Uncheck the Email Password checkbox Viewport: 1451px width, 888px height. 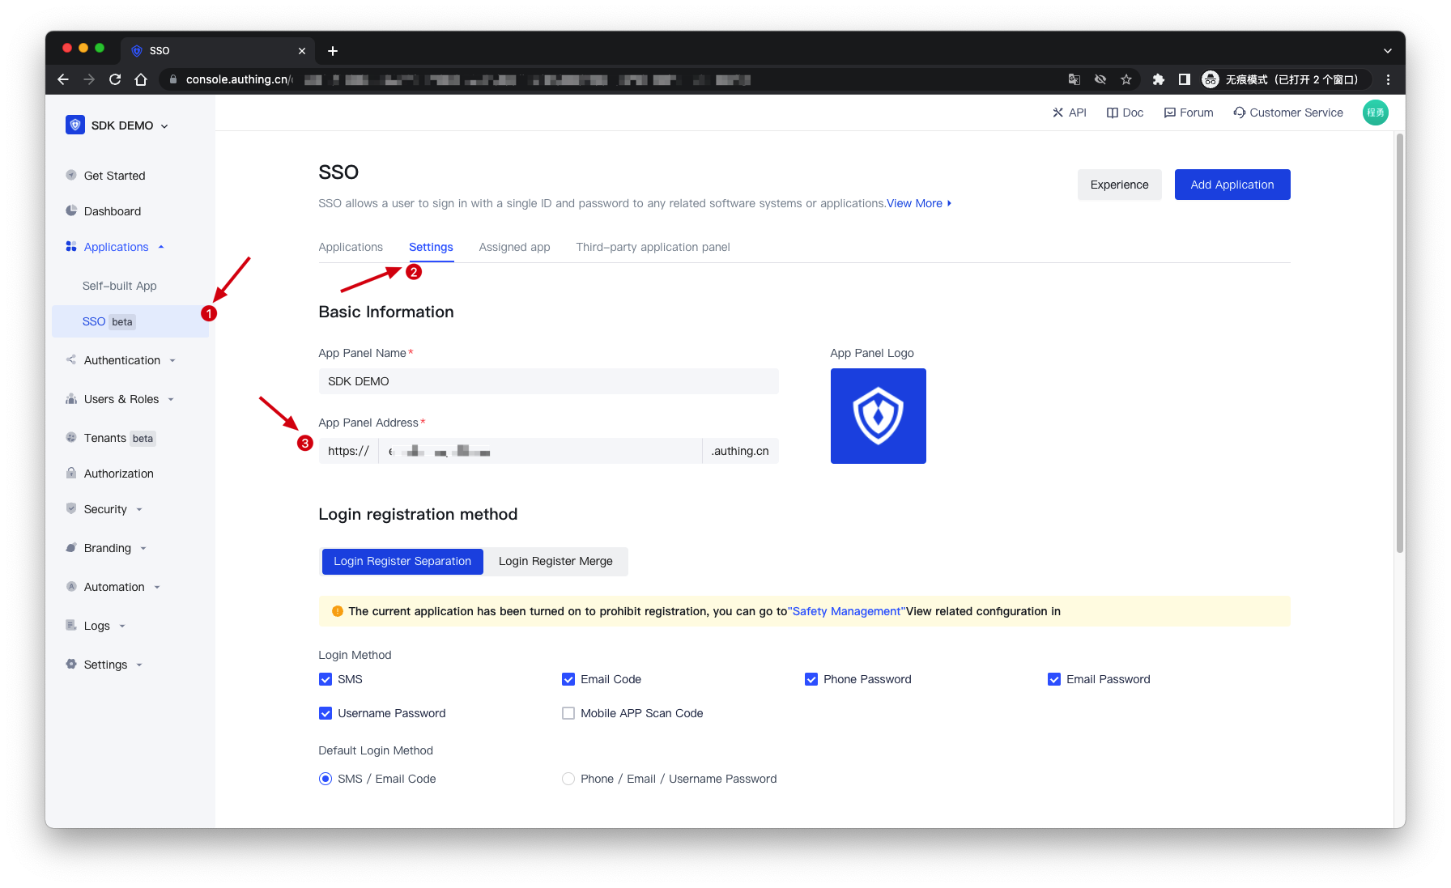tap(1054, 679)
